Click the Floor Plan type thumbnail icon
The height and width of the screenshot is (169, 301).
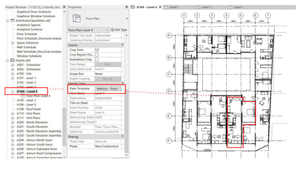click(x=76, y=19)
